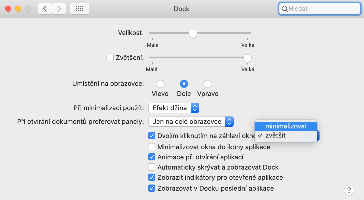The image size is (364, 200).
Task: Click the forward navigation arrow
Action: point(59,9)
